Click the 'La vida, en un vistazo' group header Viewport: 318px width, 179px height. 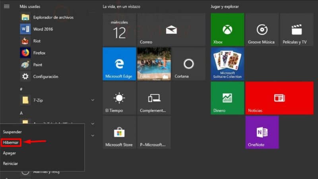121,6
